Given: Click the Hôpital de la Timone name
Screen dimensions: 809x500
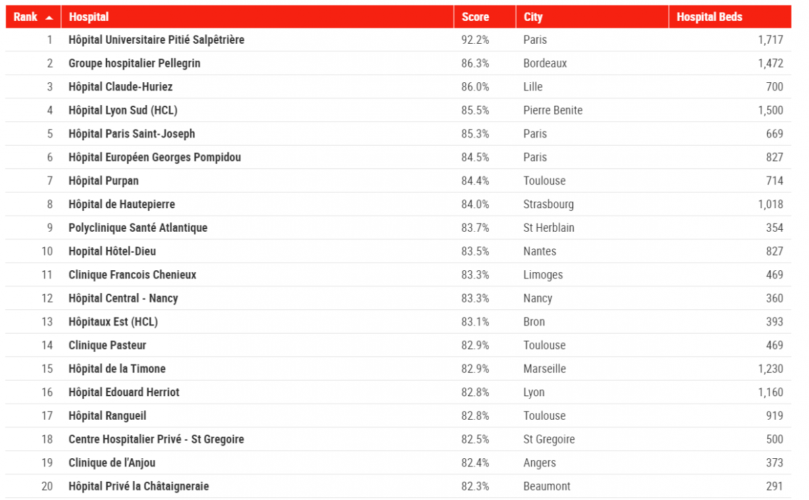Looking at the screenshot, I should pos(117,369).
